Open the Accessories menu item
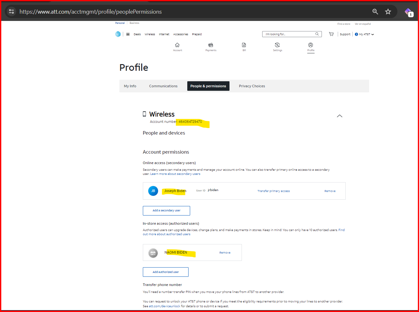Screen dimensions: 419x312 click(x=181, y=34)
